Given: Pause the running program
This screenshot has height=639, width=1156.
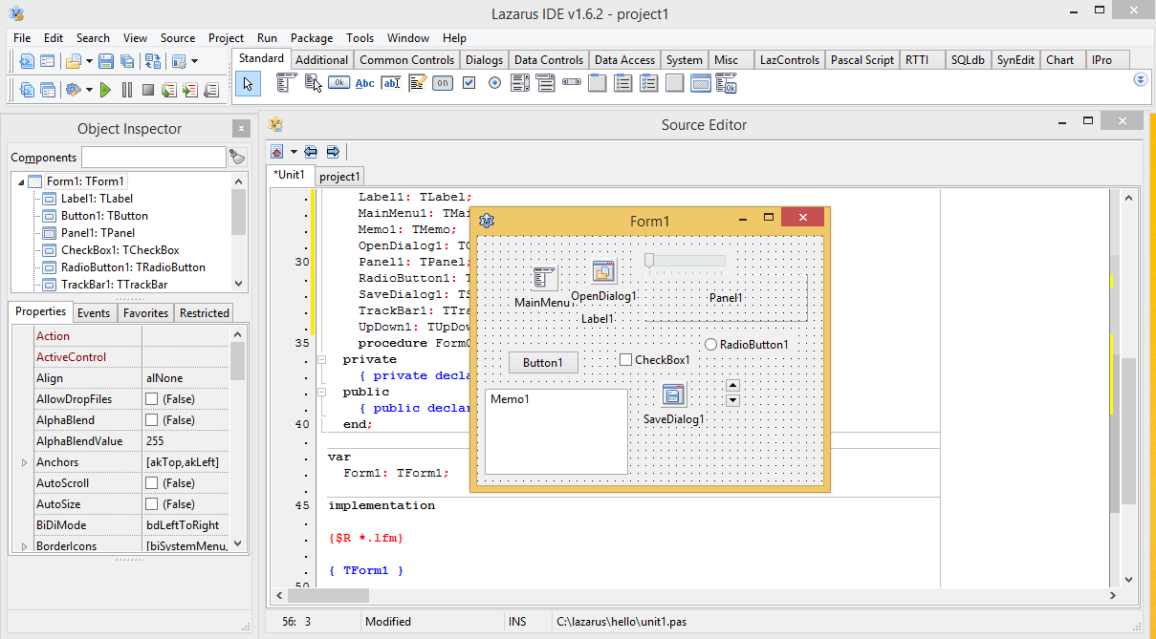Looking at the screenshot, I should (x=126, y=90).
